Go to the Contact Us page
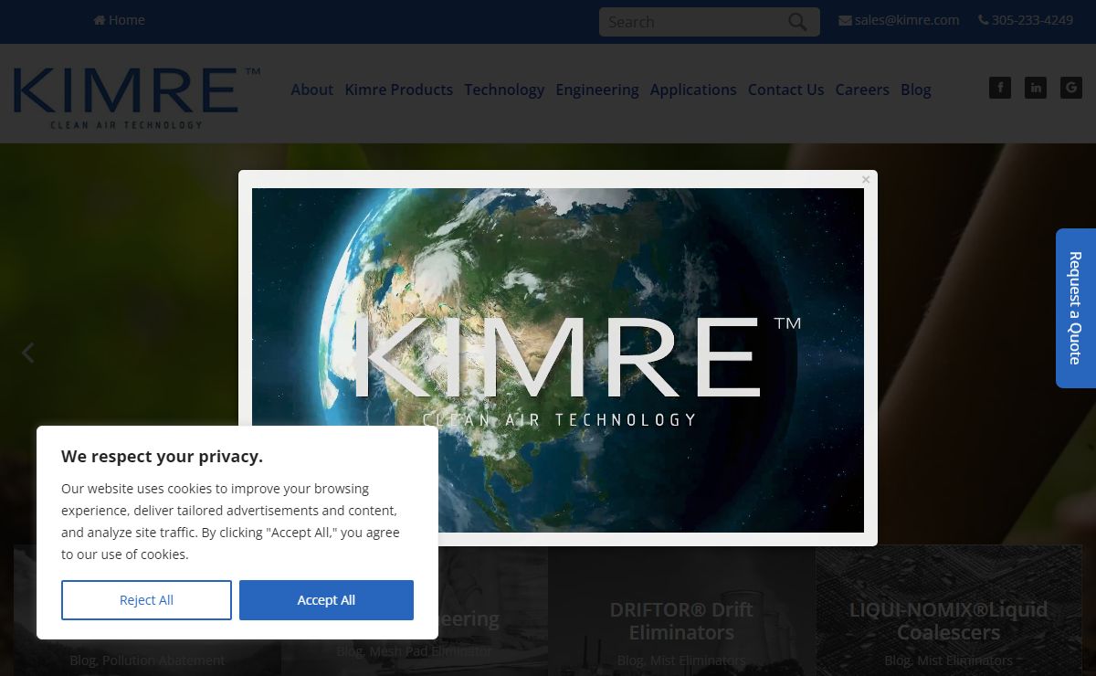1096x676 pixels. pos(785,90)
